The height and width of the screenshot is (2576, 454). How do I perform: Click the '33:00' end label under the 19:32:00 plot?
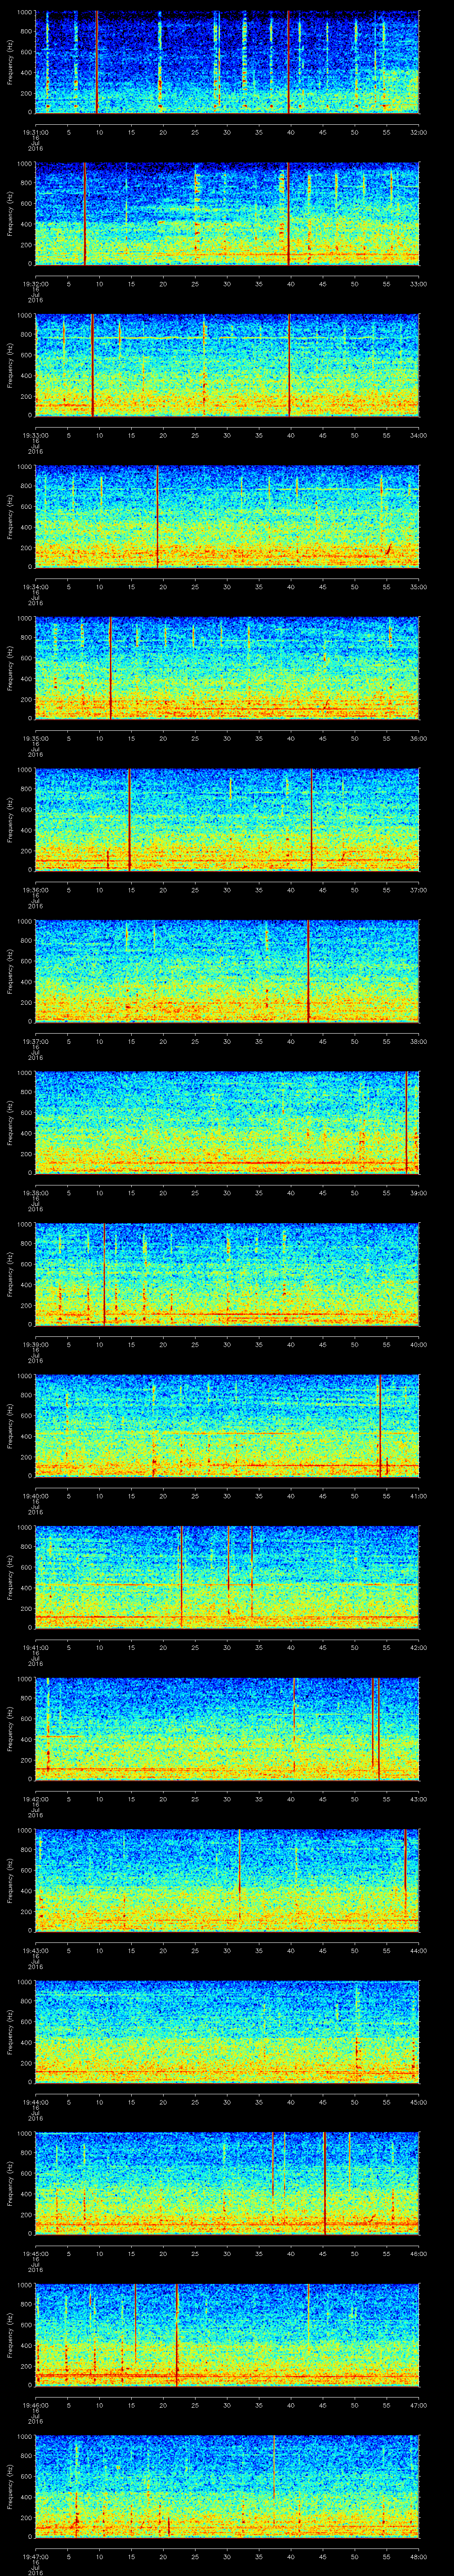(x=418, y=284)
